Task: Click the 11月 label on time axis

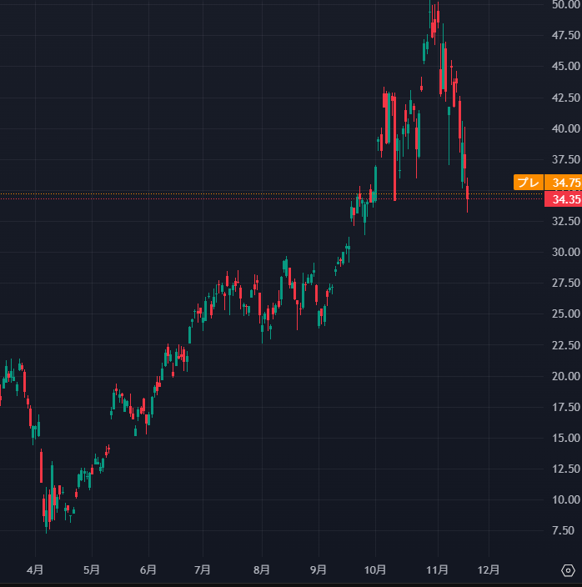Action: point(438,570)
